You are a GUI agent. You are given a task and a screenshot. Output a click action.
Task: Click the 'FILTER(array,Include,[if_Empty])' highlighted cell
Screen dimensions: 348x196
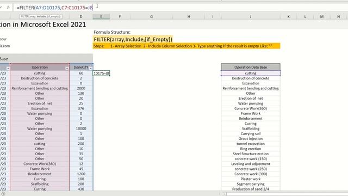click(x=133, y=39)
